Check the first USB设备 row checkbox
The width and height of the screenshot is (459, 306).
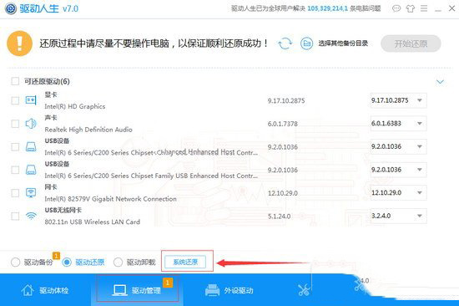pyautogui.click(x=15, y=146)
